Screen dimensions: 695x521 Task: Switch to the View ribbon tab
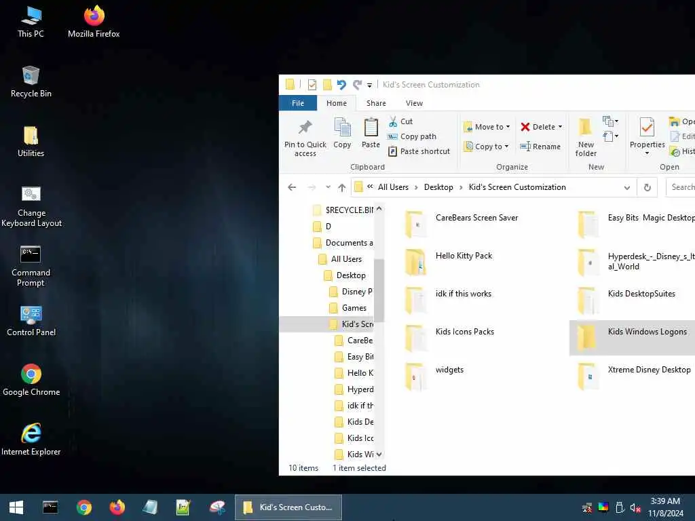click(414, 103)
